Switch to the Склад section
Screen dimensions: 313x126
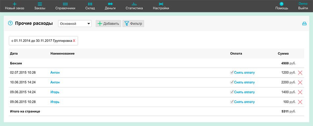coord(90,8)
